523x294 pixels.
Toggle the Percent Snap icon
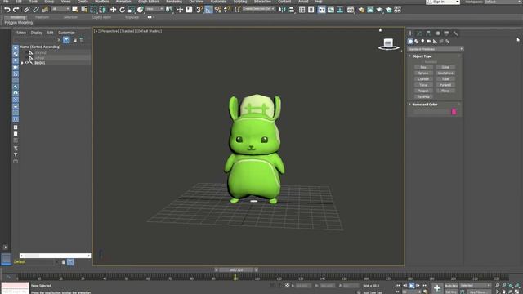tap(218, 10)
